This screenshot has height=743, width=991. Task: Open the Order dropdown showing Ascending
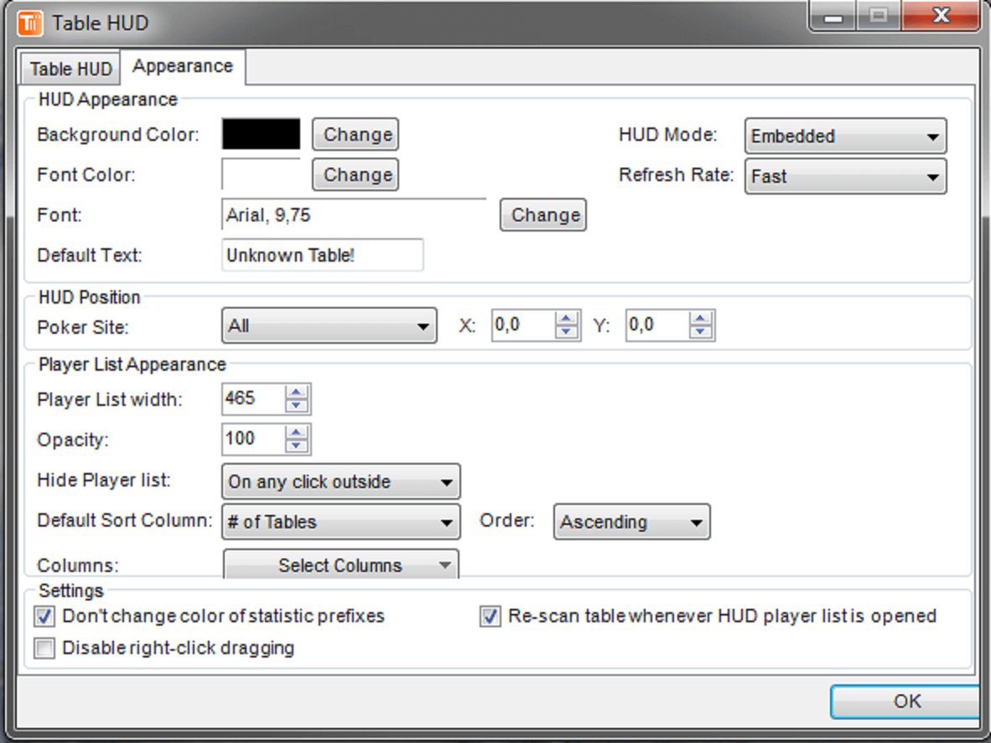(x=632, y=522)
